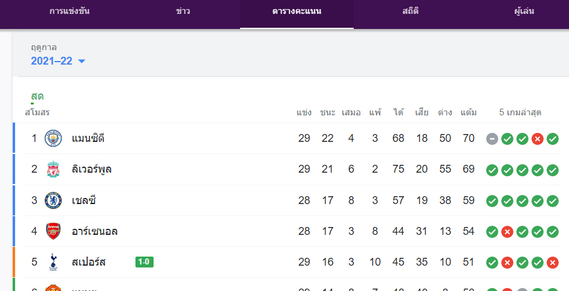
Task: Click the Liverpool club crest
Action: (53, 170)
